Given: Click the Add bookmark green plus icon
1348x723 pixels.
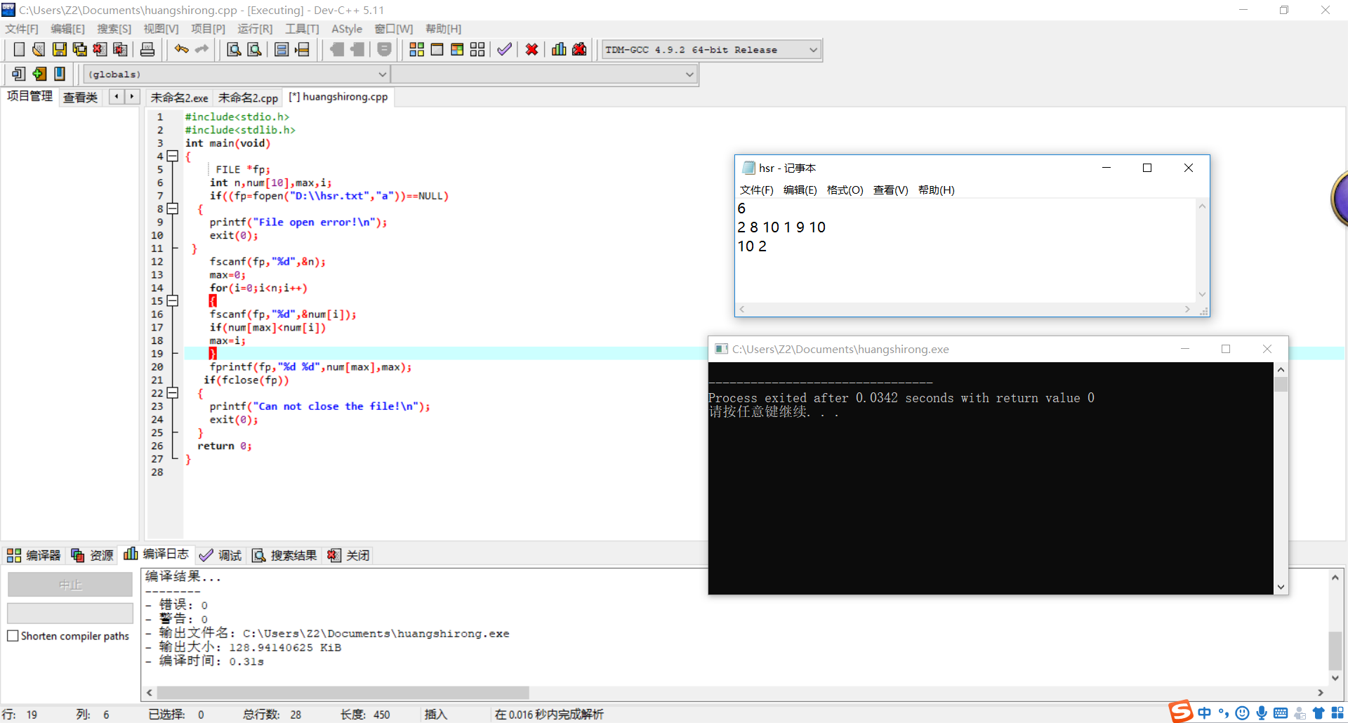Looking at the screenshot, I should (39, 74).
